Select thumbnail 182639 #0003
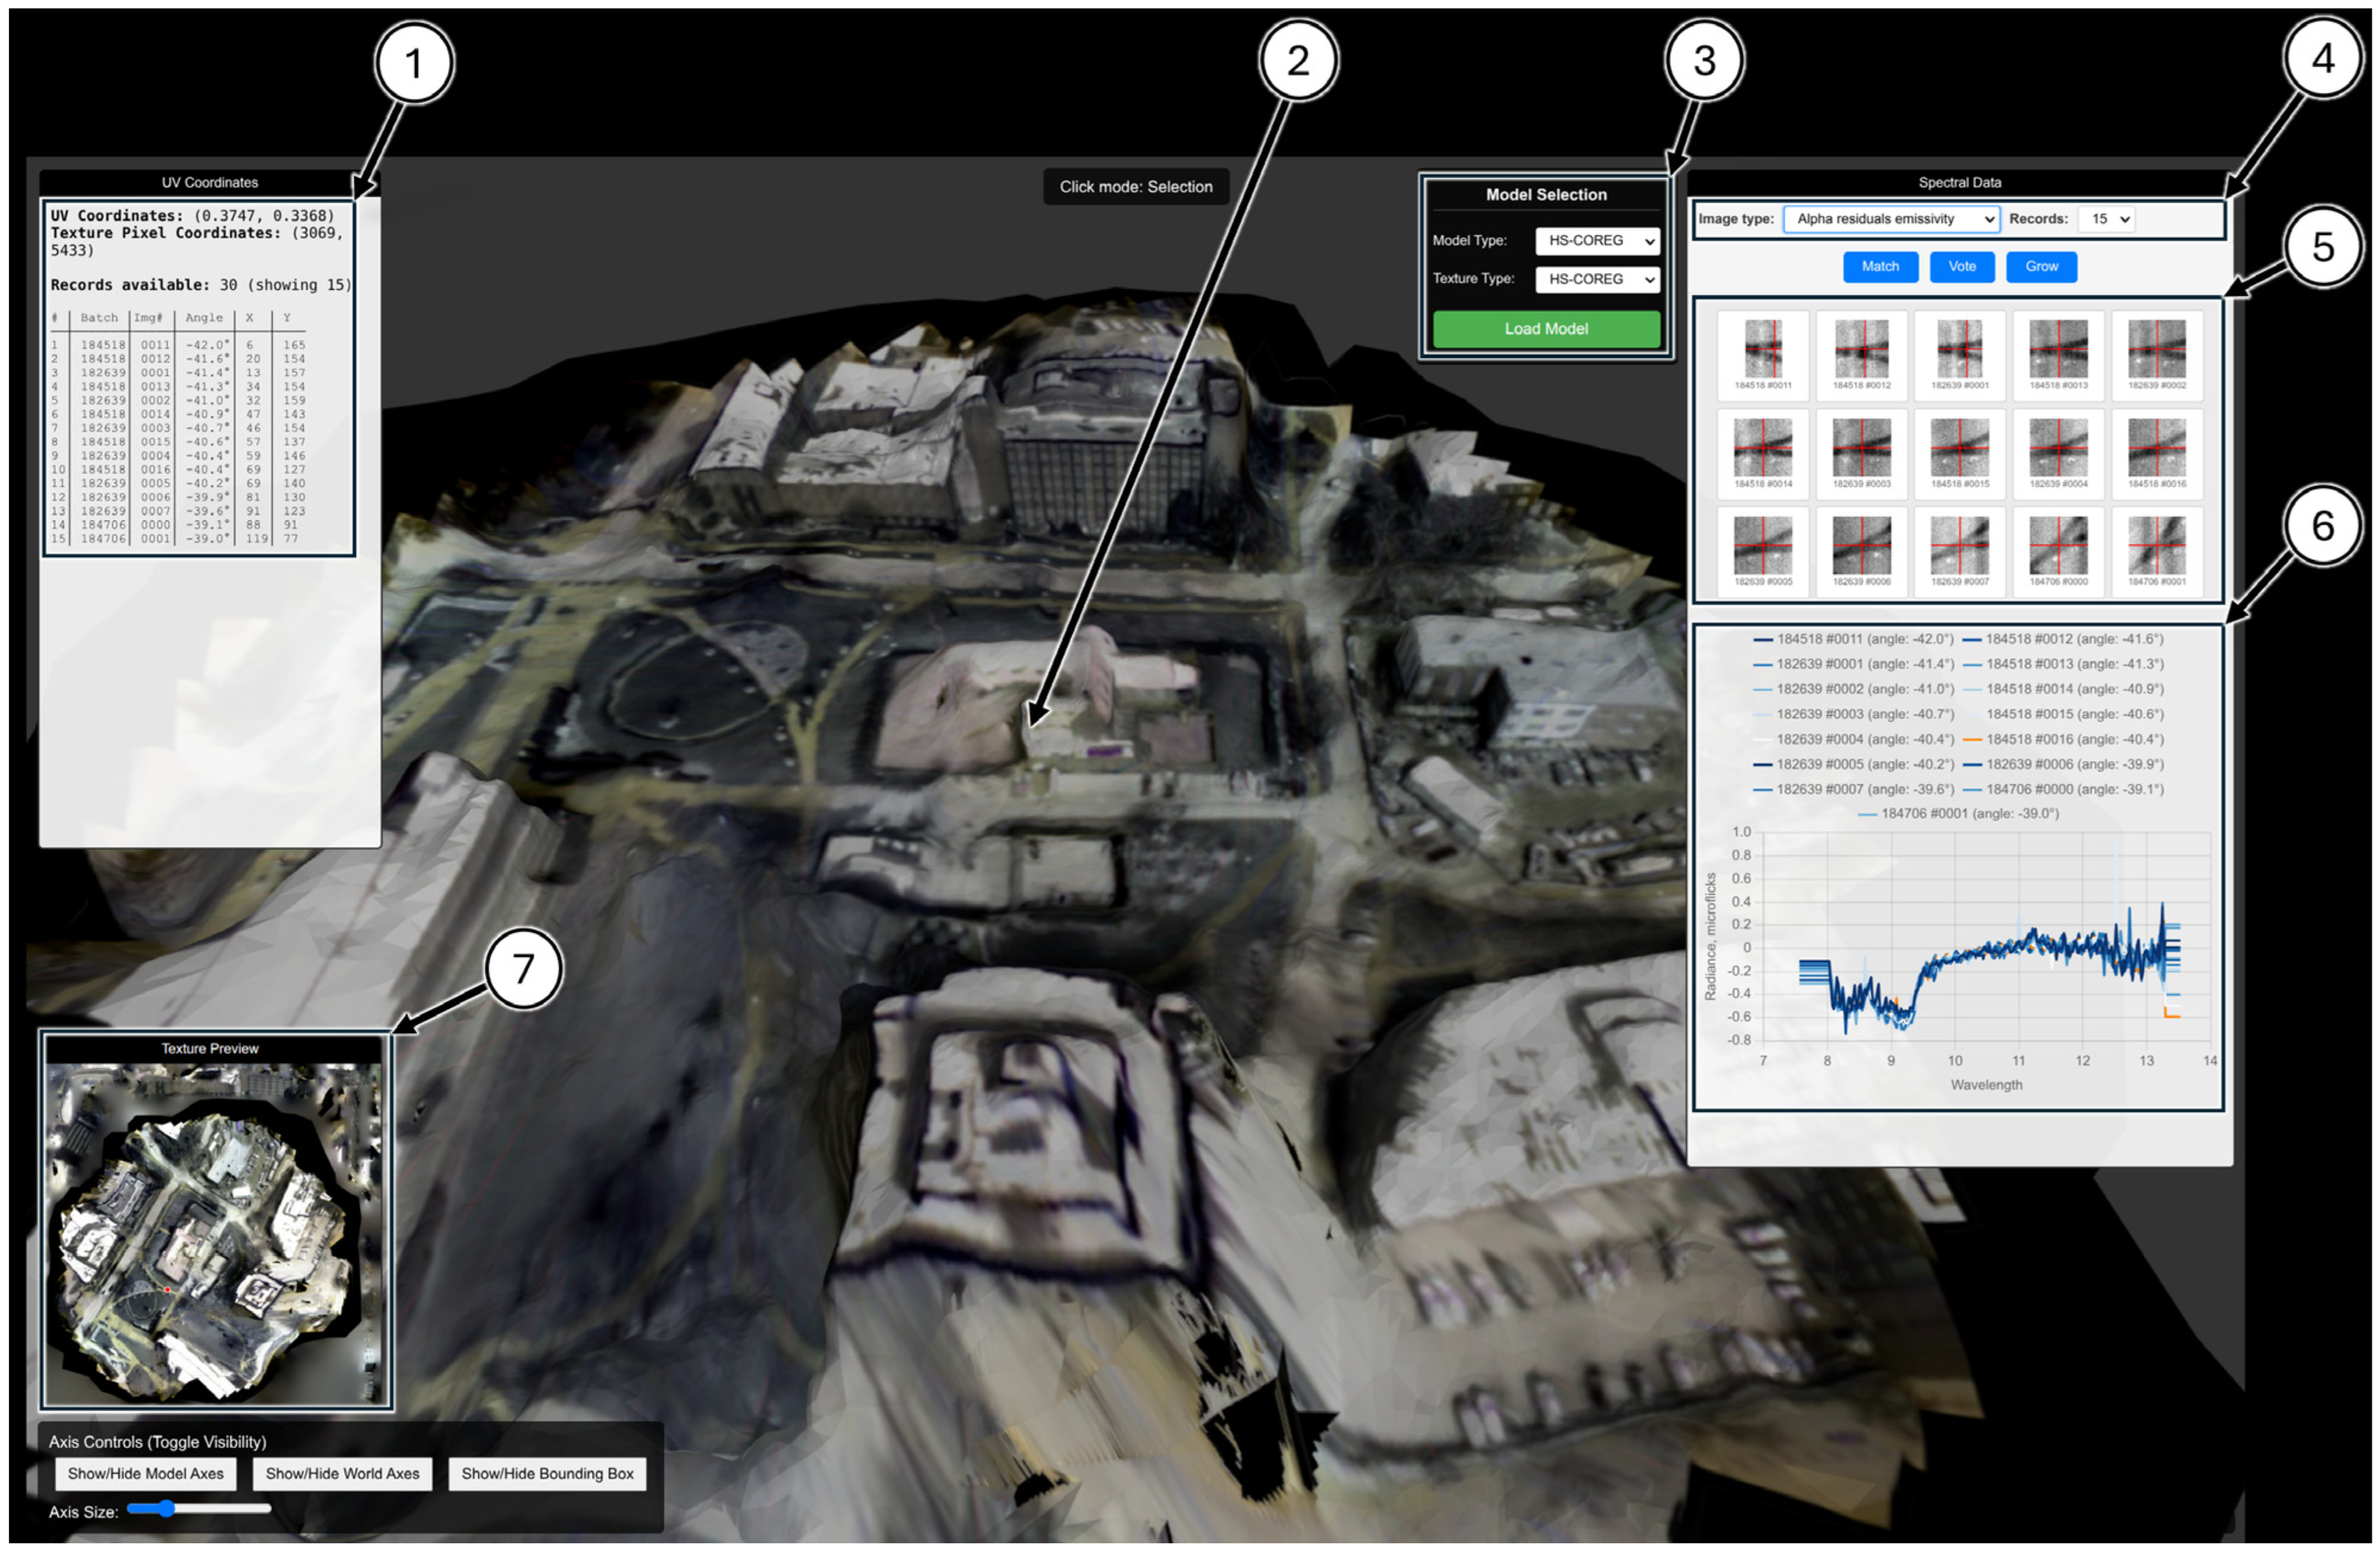The width and height of the screenshot is (2380, 1551). point(1861,453)
